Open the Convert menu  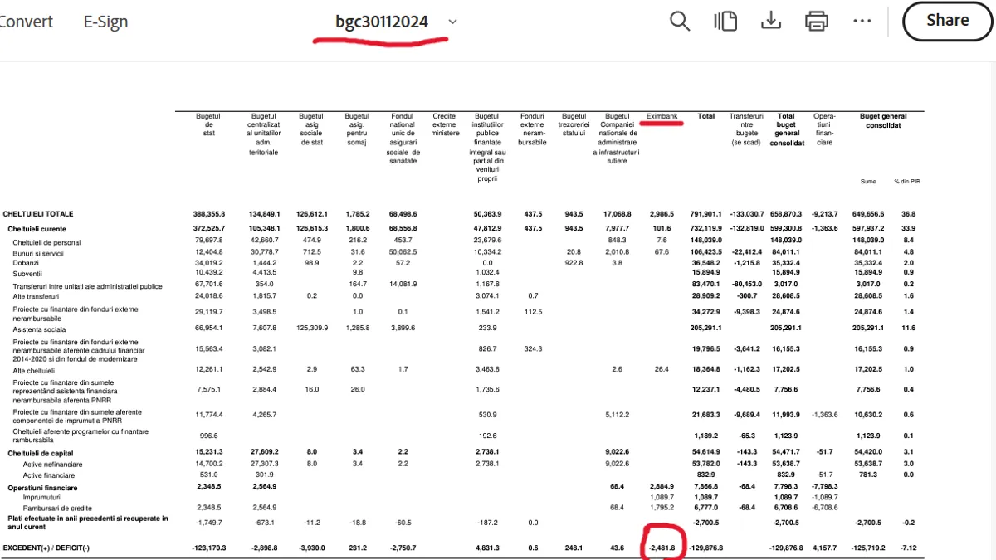27,22
